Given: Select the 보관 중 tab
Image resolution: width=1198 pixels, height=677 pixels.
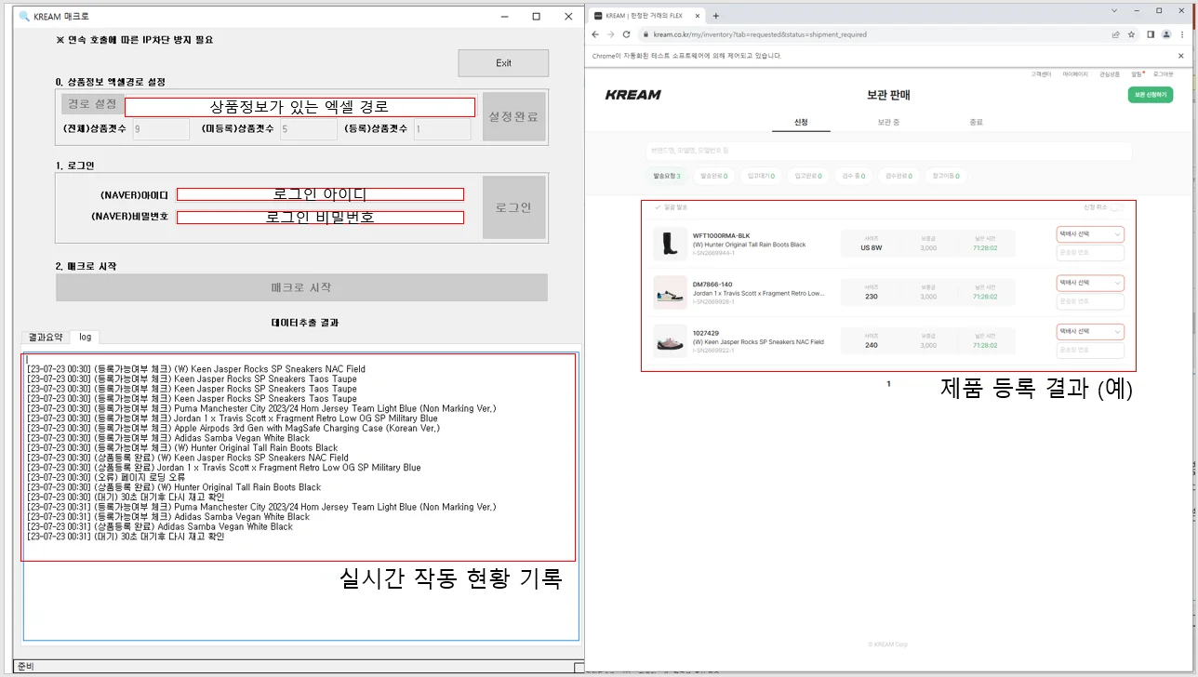Looking at the screenshot, I should point(888,122).
